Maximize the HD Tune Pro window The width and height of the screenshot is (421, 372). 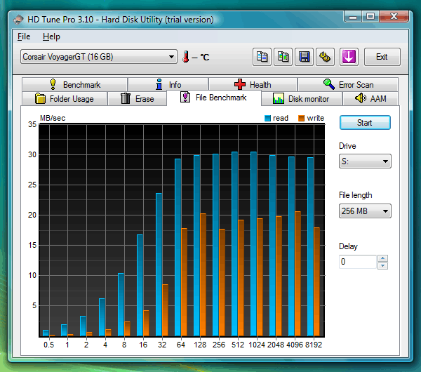point(370,17)
